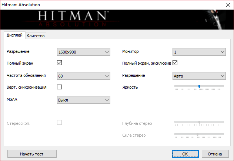Click the Частота обновления label
Image resolution: width=234 pixels, height=161 pixels.
[x=26, y=75]
